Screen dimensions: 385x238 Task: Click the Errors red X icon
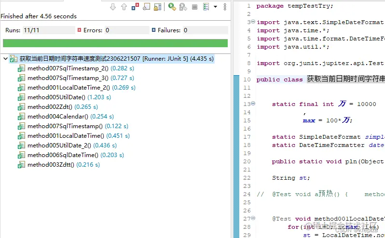pyautogui.click(x=79, y=30)
